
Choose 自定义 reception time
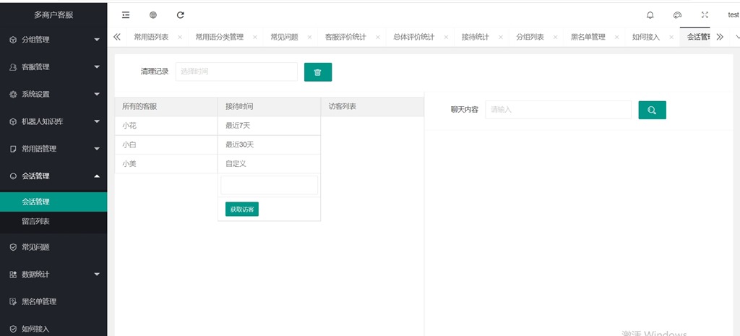pyautogui.click(x=269, y=164)
